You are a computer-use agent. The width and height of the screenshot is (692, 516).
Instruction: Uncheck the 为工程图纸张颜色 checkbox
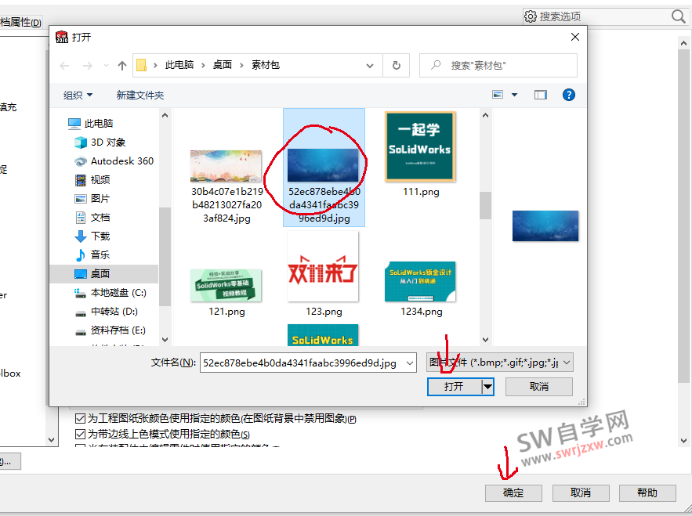pyautogui.click(x=81, y=418)
